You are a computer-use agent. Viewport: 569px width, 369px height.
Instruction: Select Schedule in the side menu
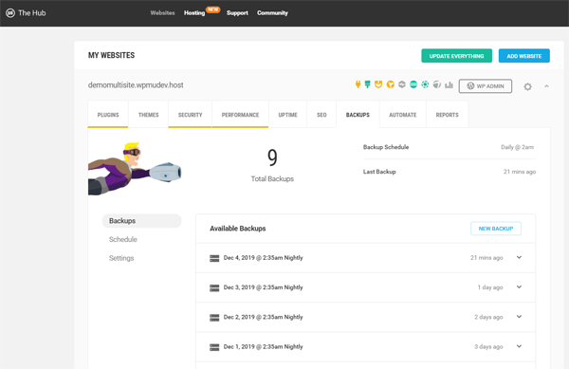point(123,239)
